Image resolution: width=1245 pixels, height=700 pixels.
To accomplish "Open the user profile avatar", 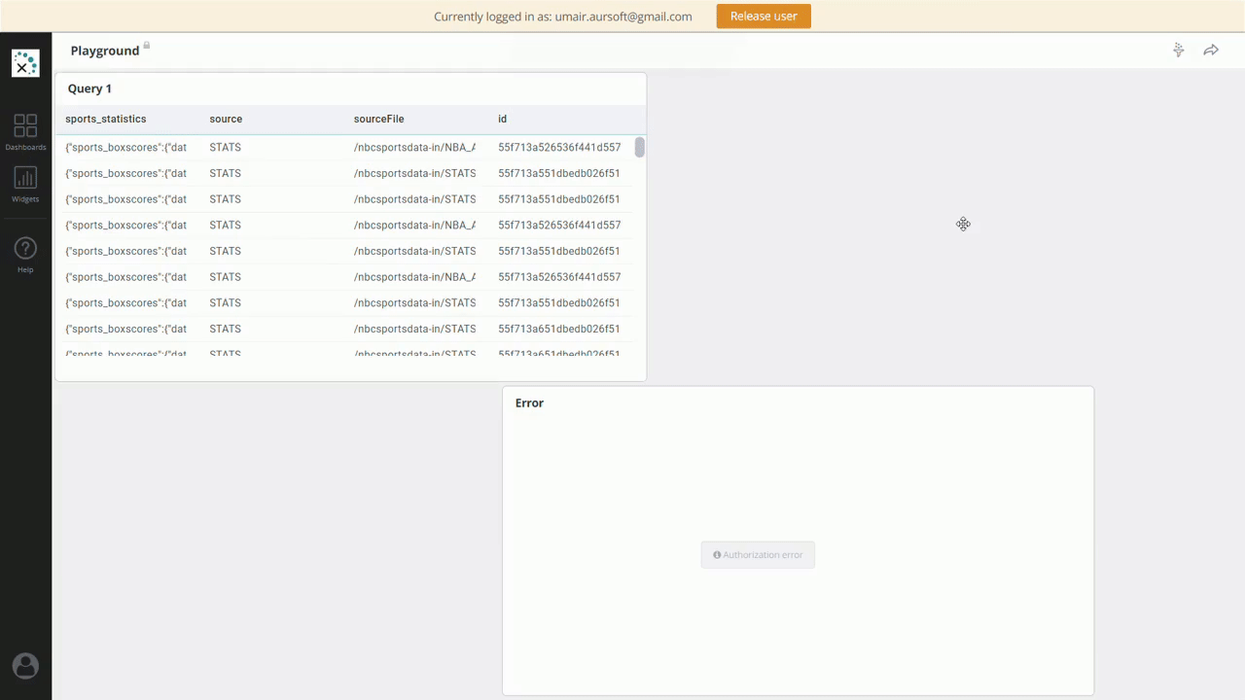I will click(25, 666).
